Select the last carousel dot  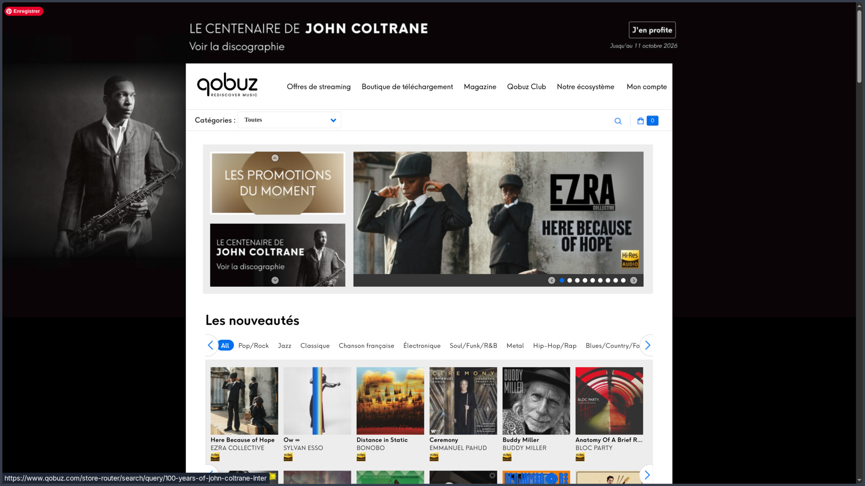(x=623, y=280)
